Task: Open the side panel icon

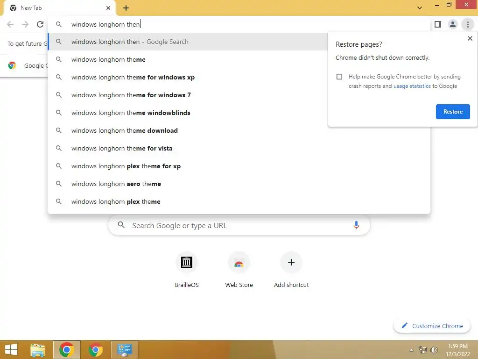Action: pos(438,24)
